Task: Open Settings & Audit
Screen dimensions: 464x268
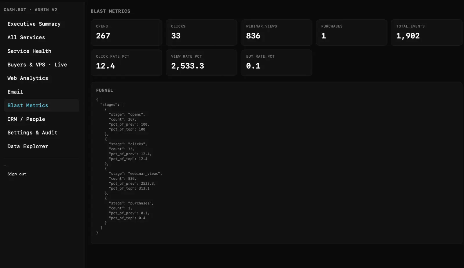Action: 32,133
